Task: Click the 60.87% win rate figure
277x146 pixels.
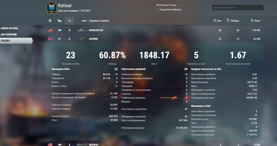Action: coord(112,55)
